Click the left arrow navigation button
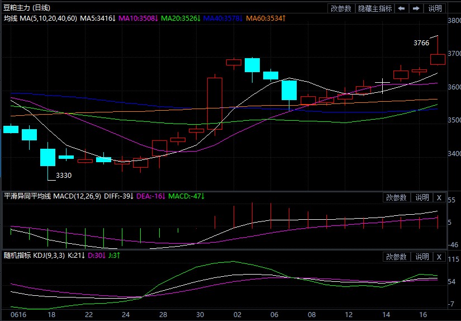 pyautogui.click(x=401, y=8)
